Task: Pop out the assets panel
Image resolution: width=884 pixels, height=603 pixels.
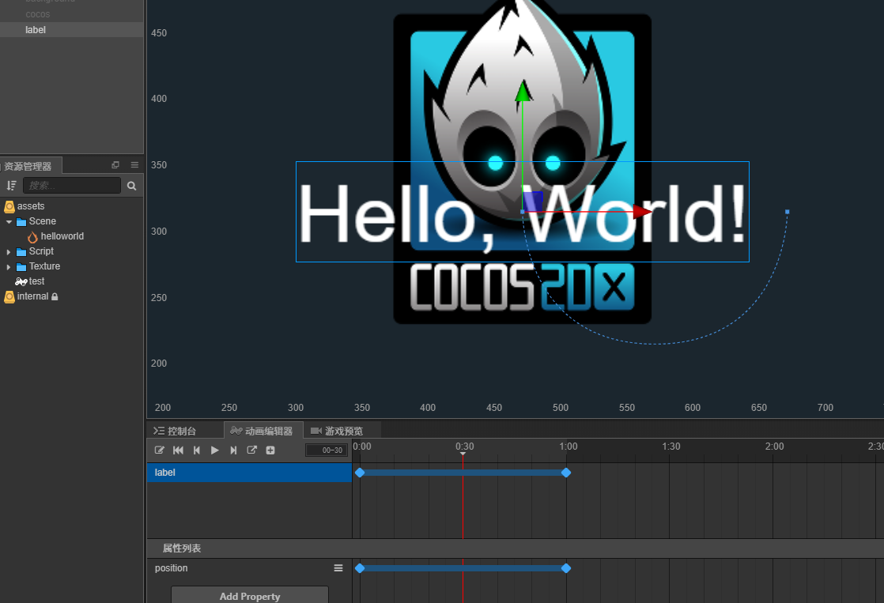Action: [x=115, y=164]
